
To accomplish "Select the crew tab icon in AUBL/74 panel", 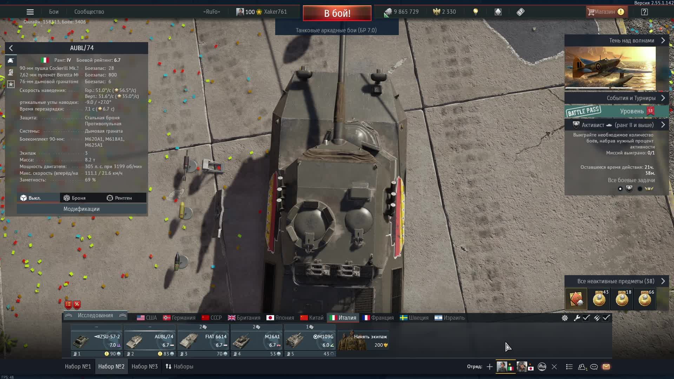I will click(x=11, y=72).
